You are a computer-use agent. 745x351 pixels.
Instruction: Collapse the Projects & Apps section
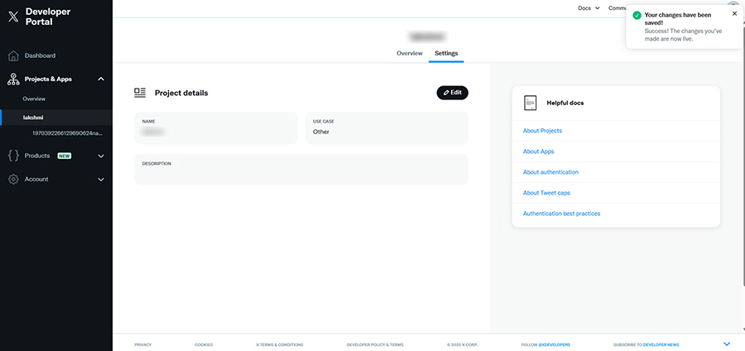[101, 79]
